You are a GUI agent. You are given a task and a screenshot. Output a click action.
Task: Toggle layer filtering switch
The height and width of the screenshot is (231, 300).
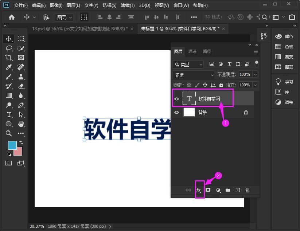click(256, 64)
